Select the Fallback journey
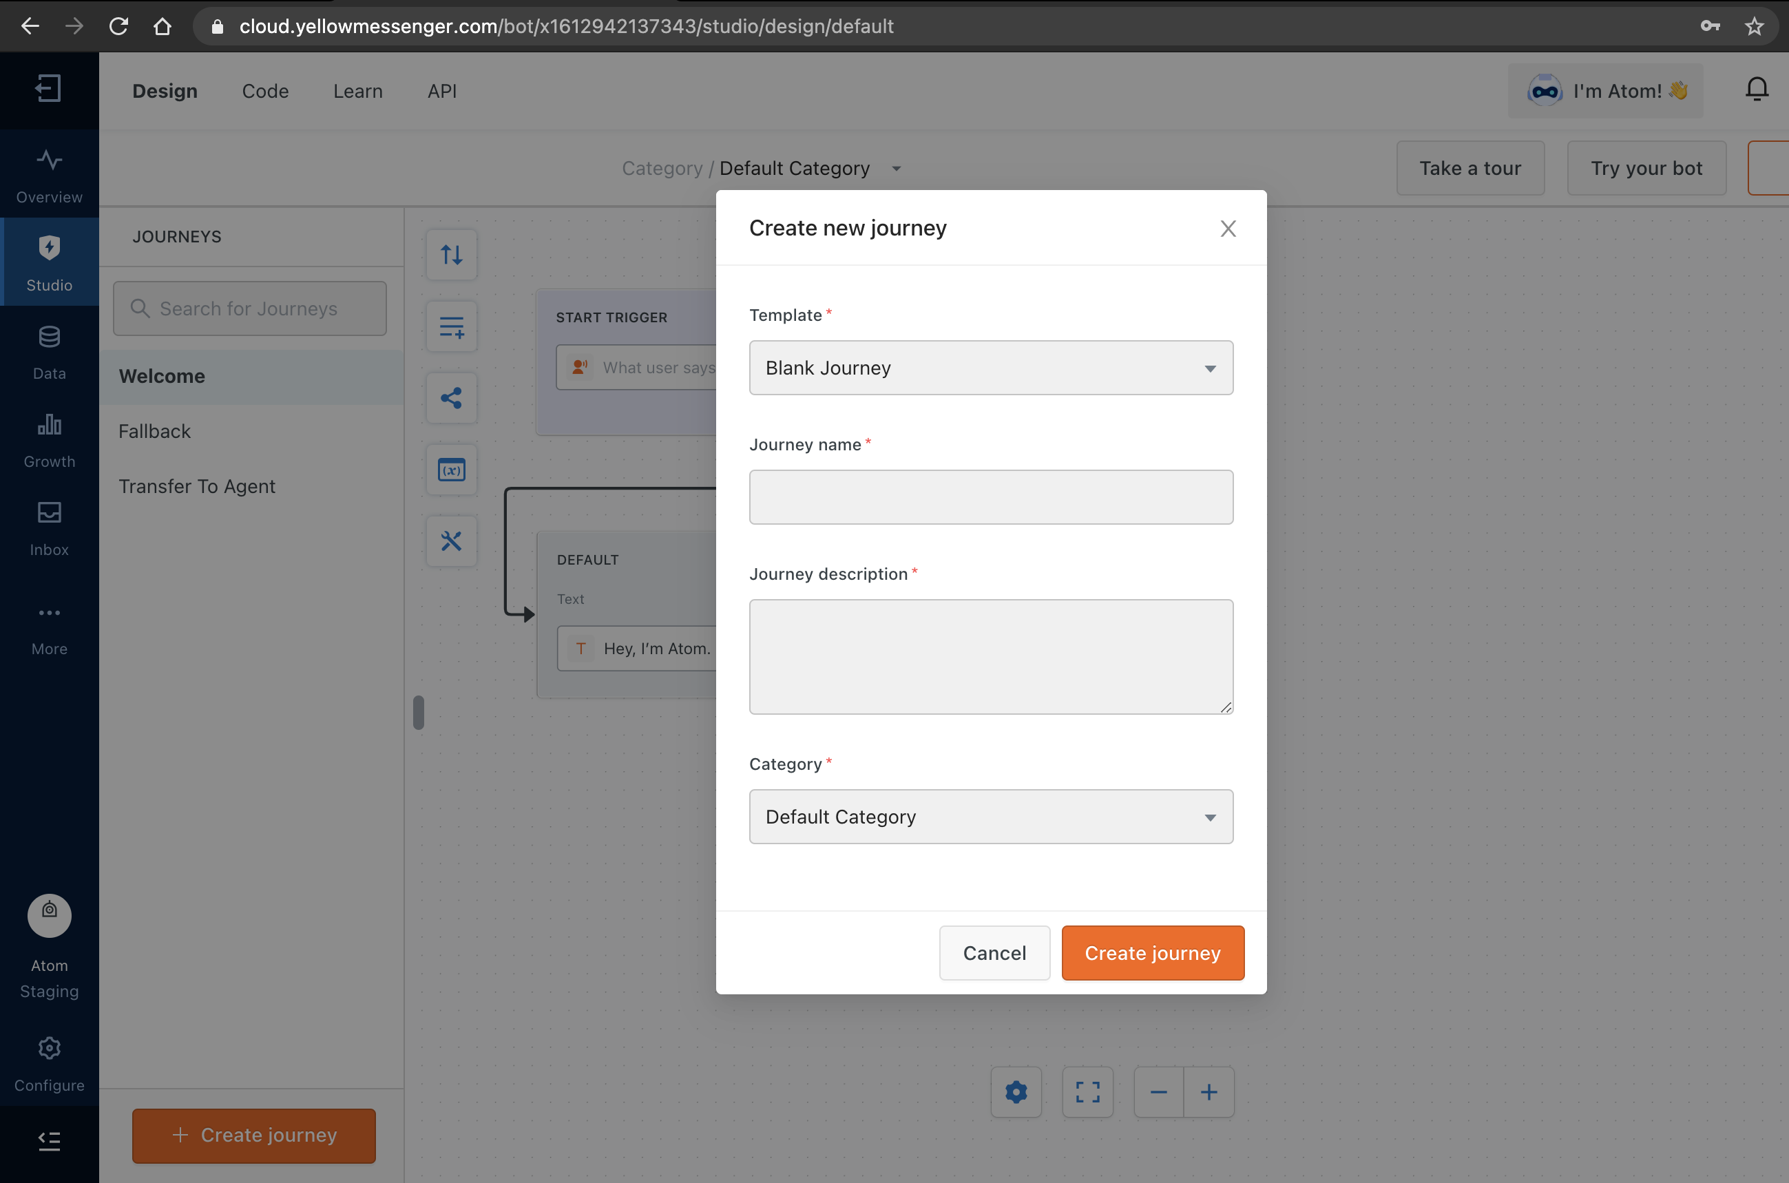This screenshot has height=1183, width=1789. click(x=251, y=431)
